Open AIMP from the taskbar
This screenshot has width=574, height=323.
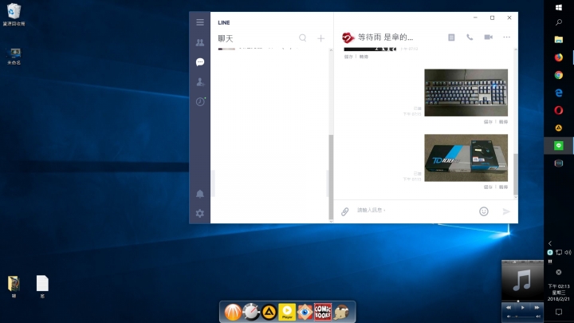pos(559,128)
